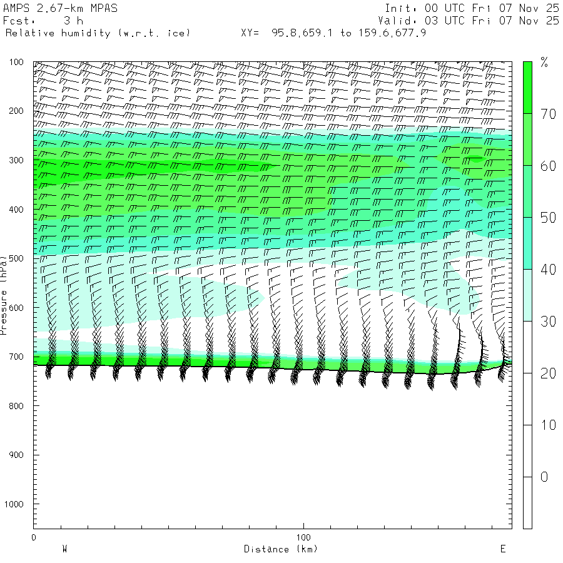Image resolution: width=563 pixels, height=563 pixels.
Task: Click the cyan colorbar segment between 40 and 50
Action: pyautogui.click(x=527, y=243)
